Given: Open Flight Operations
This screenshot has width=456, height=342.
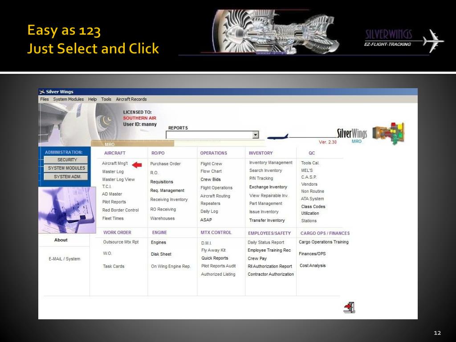Looking at the screenshot, I should point(216,188).
